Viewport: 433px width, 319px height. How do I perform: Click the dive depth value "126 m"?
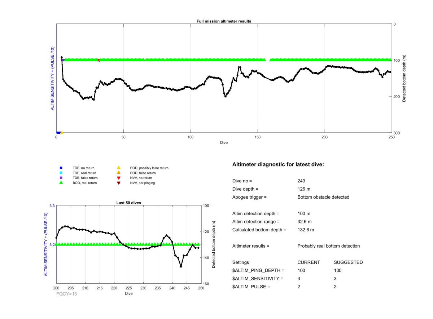tap(304, 189)
